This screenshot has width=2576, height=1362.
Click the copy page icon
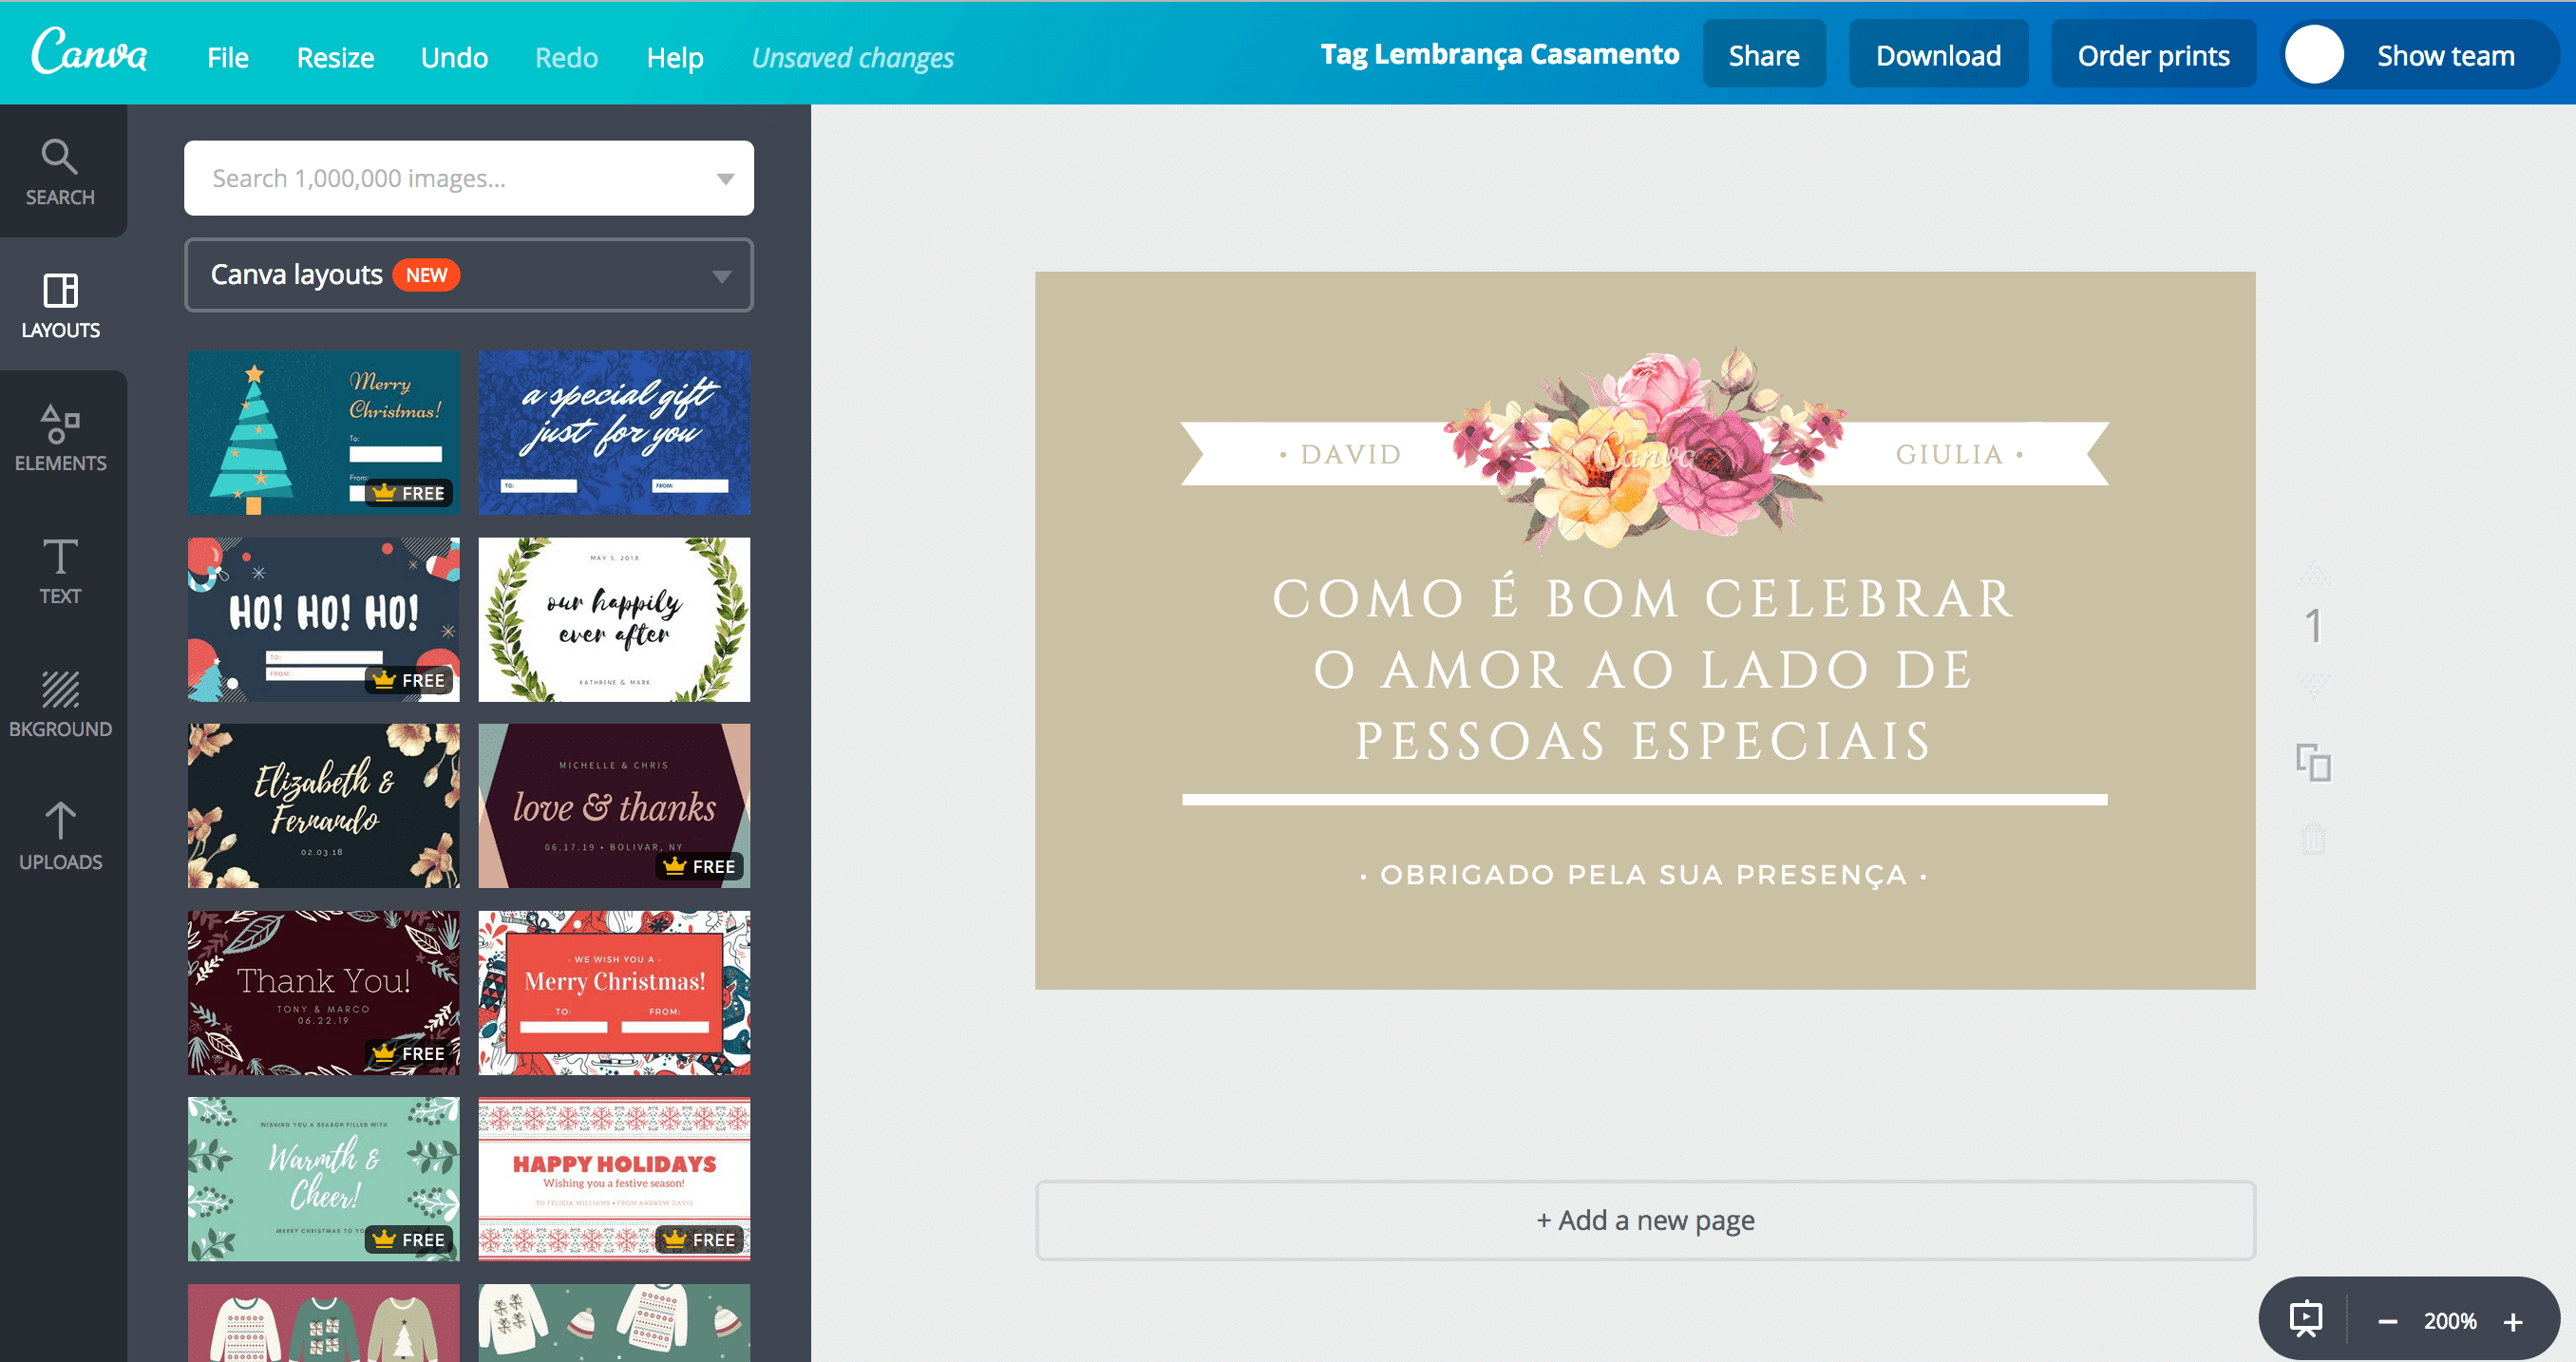2313,763
